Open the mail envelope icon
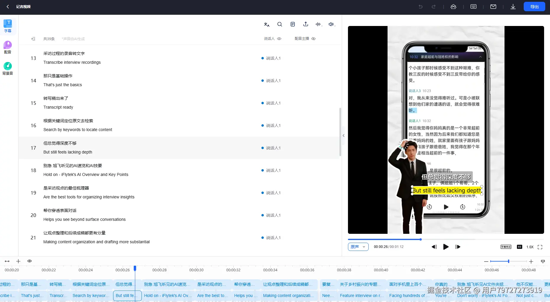Image resolution: width=550 pixels, height=302 pixels. [493, 6]
